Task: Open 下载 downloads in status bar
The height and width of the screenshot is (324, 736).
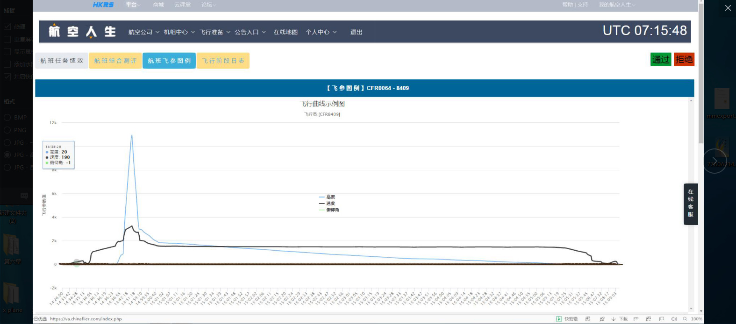Action: [620, 319]
